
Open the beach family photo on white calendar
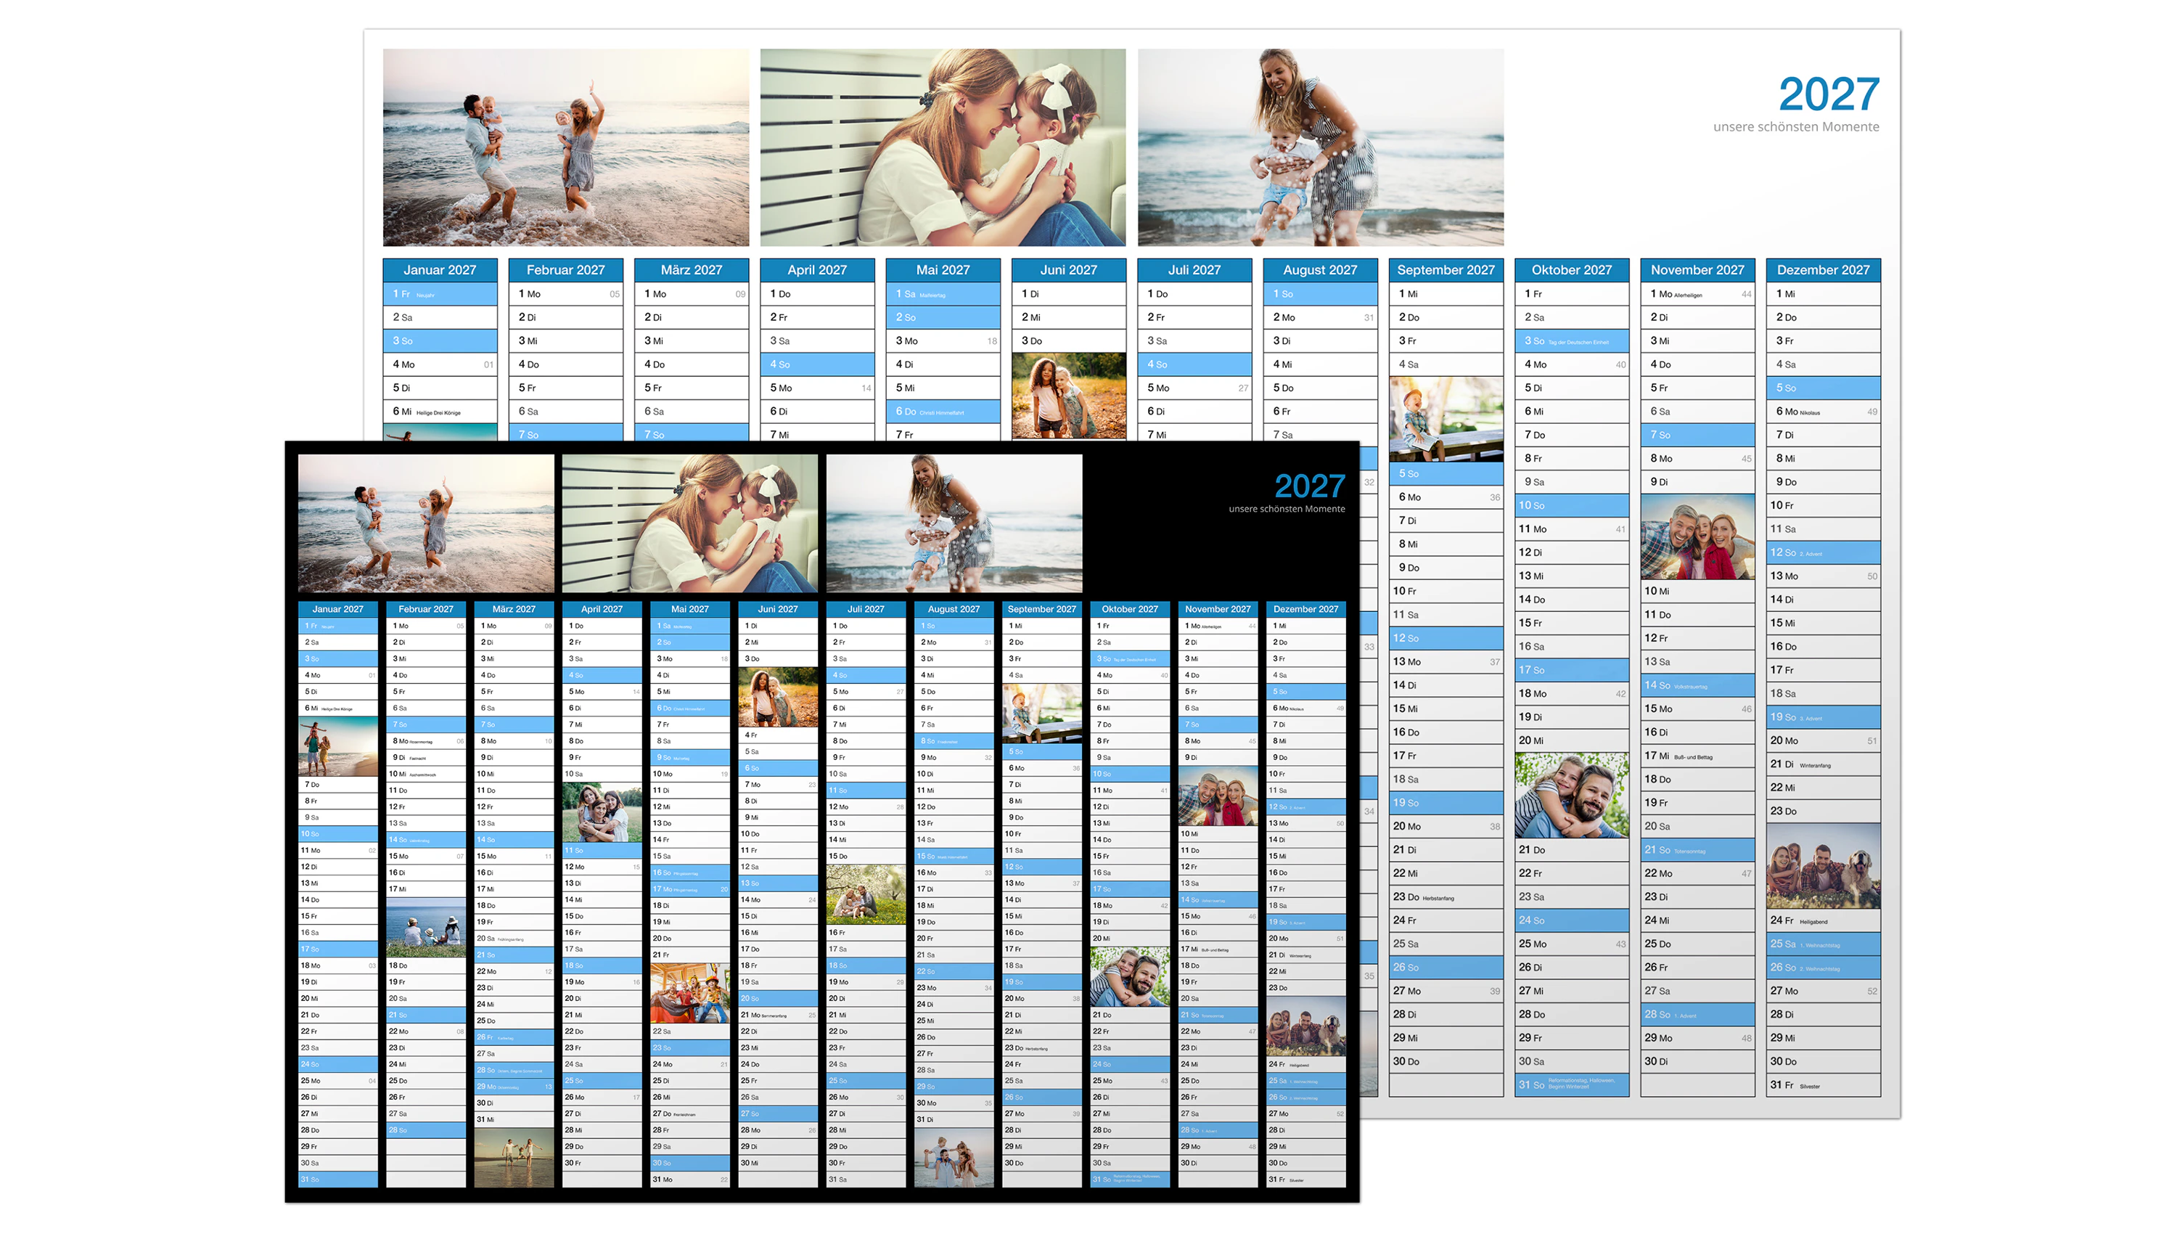[565, 147]
